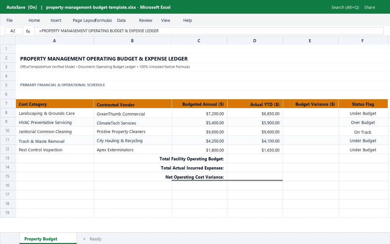Click the Primary Financial & Operational Schedule heading
The image size is (390, 244).
(x=62, y=85)
